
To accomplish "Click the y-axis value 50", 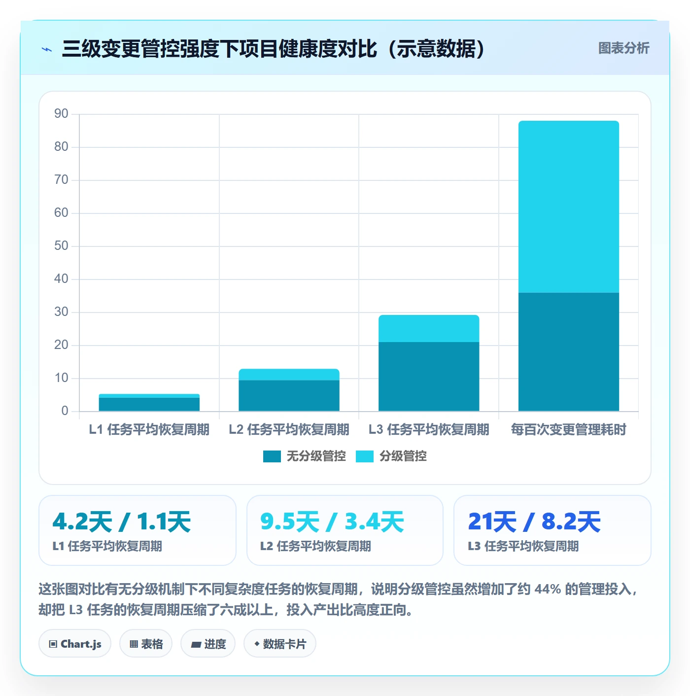I will point(61,246).
